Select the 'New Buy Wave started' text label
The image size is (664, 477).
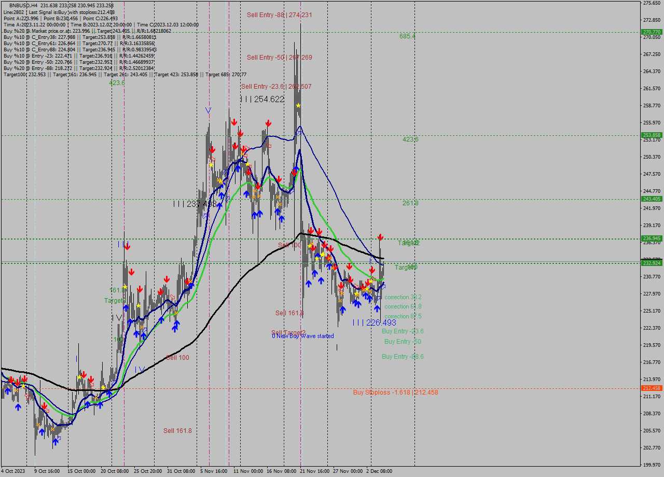[x=302, y=335]
